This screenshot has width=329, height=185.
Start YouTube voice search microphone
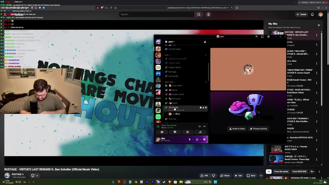coord(208,14)
